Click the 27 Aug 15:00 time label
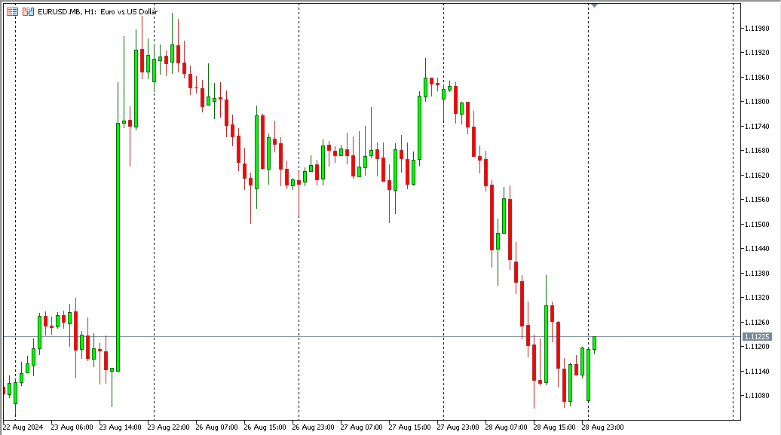Image resolution: width=781 pixels, height=435 pixels. pos(410,427)
